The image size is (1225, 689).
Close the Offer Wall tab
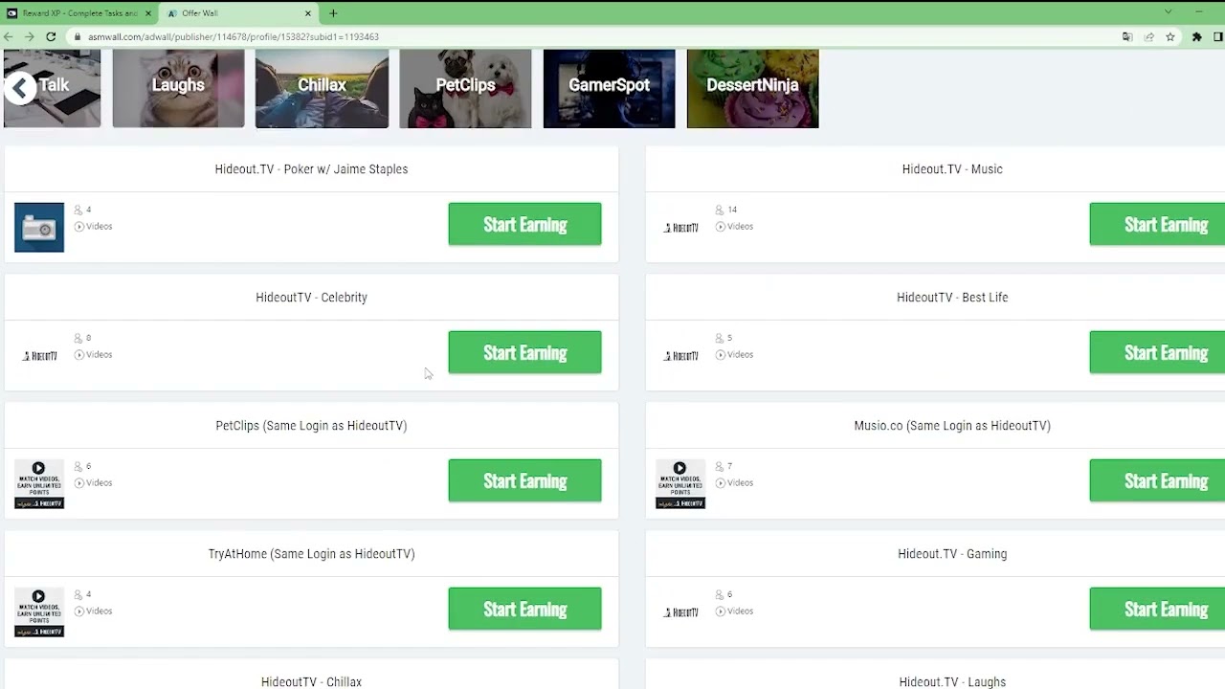(308, 13)
